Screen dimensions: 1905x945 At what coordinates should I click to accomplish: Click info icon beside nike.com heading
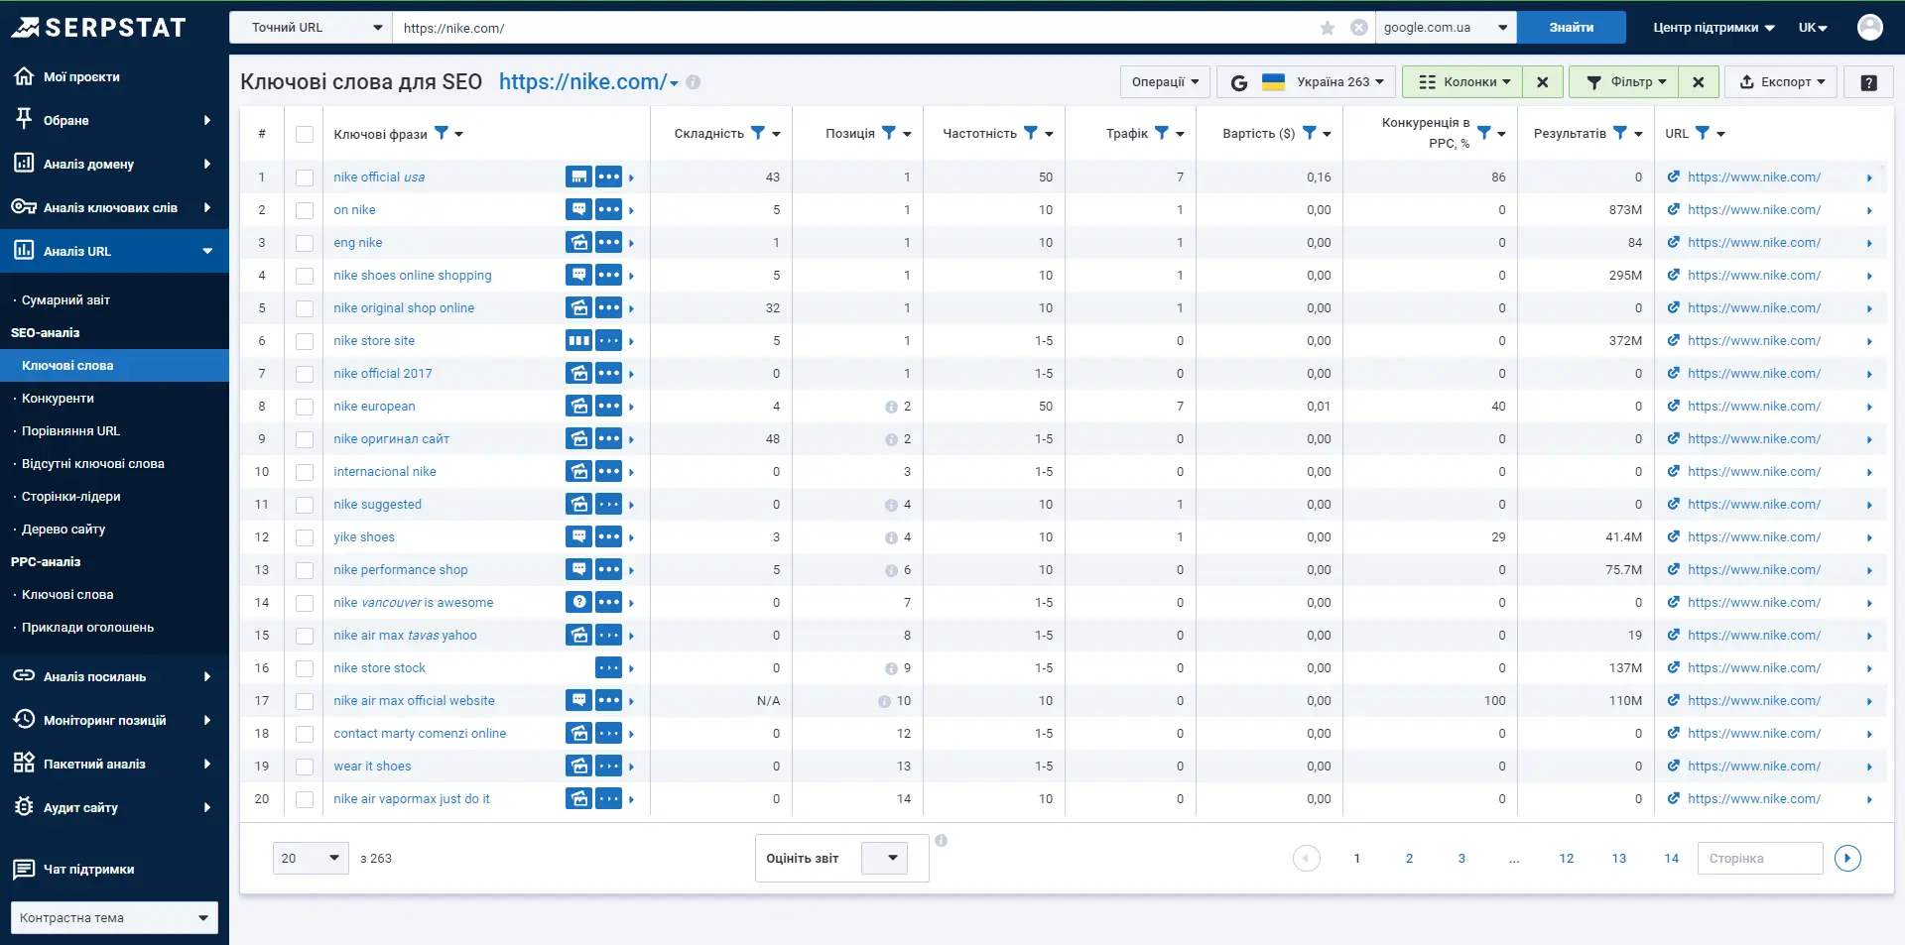[x=694, y=82]
